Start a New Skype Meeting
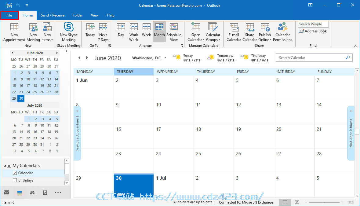Image resolution: width=360 pixels, height=206 pixels. 69,32
